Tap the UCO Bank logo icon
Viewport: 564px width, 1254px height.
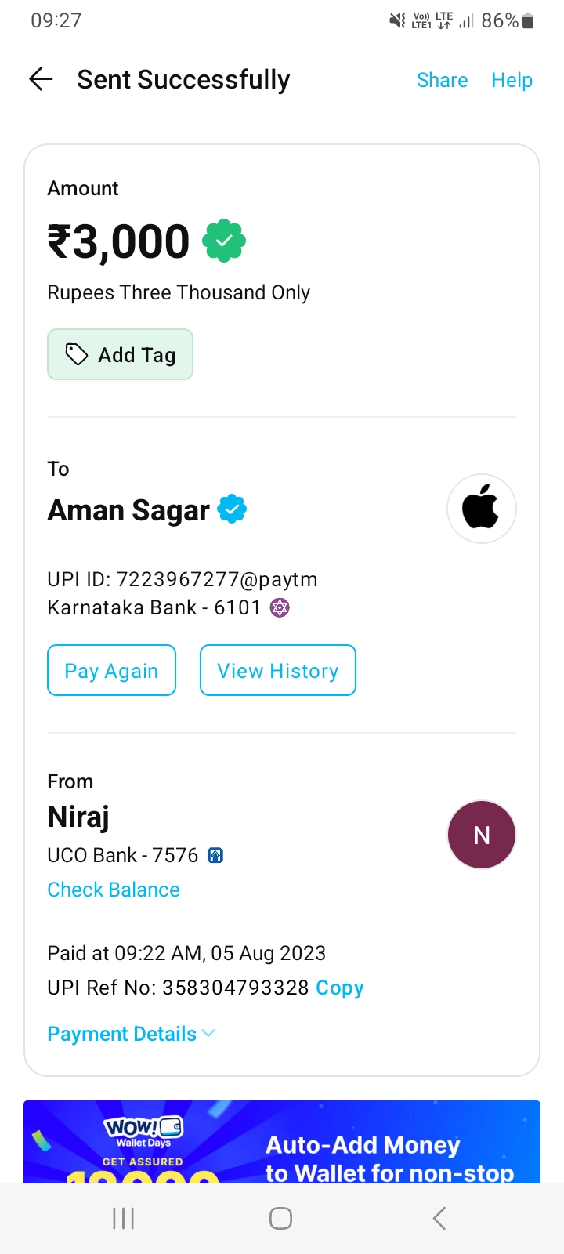point(215,855)
